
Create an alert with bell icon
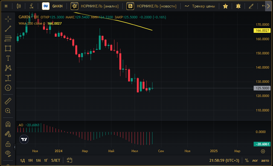click(238, 6)
